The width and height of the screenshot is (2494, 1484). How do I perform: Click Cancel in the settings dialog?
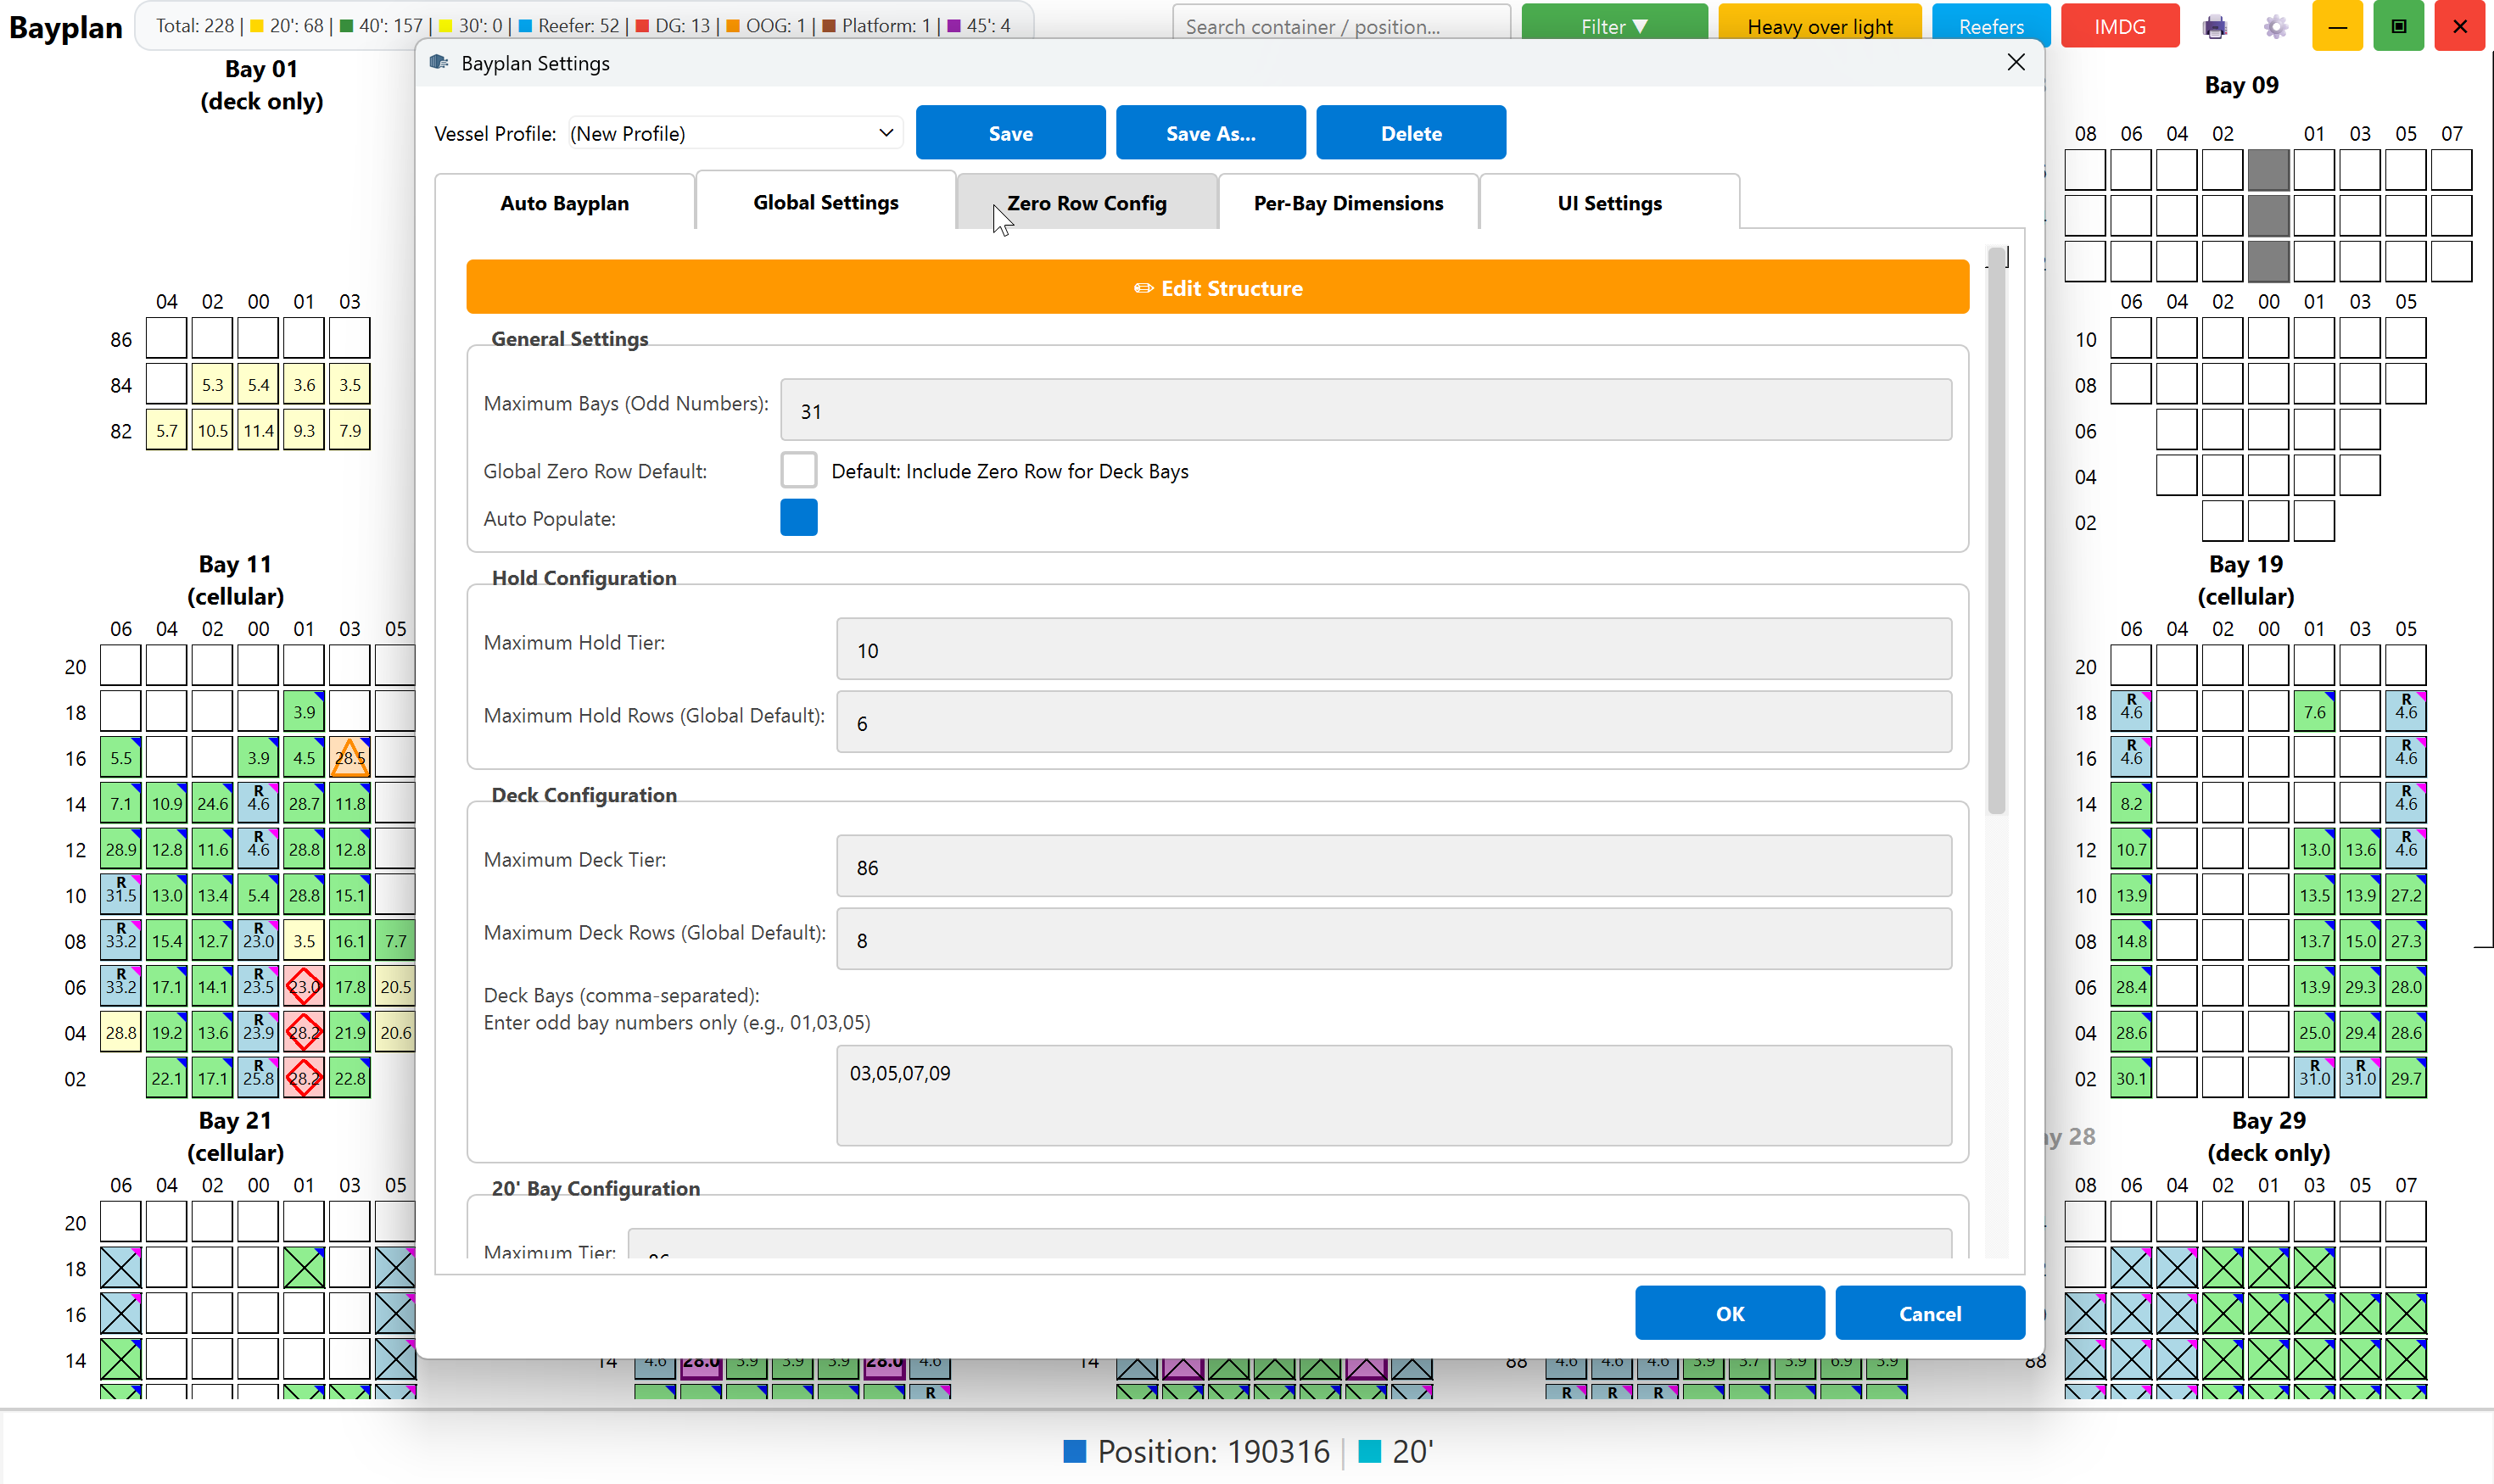tap(1930, 1313)
